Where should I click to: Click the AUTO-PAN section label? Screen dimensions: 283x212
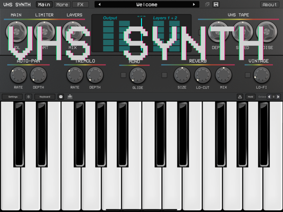pos(28,61)
